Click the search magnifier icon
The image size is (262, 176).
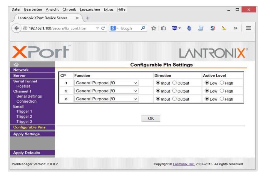[143, 28]
